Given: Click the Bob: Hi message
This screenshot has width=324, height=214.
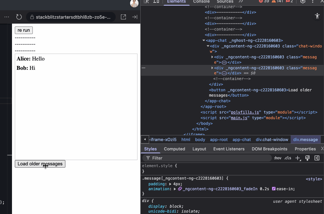Looking at the screenshot, I should tap(26, 68).
